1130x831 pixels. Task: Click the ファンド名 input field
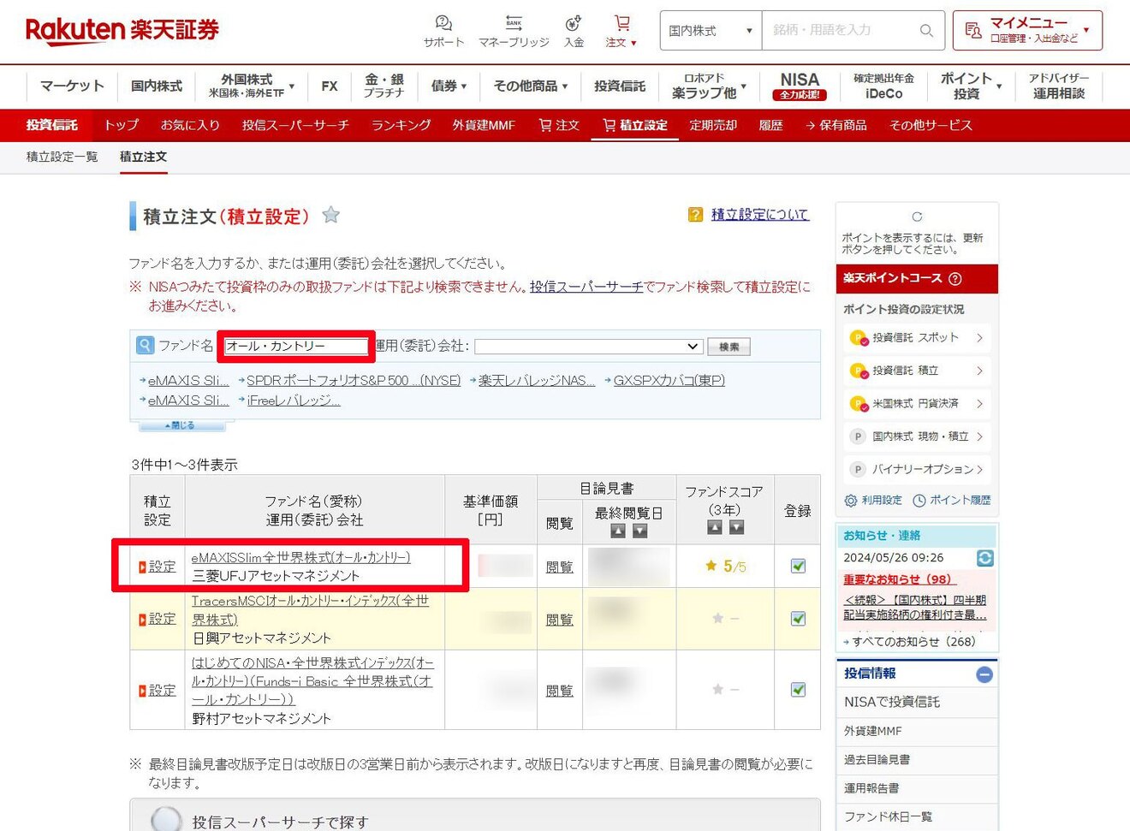(x=296, y=346)
